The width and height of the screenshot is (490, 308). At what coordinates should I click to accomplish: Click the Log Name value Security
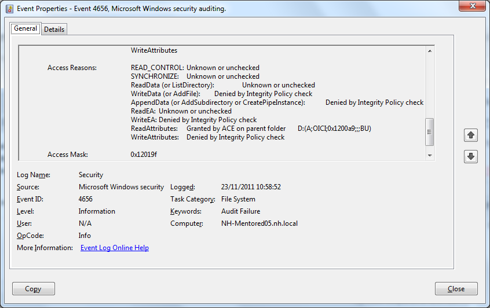pos(91,175)
